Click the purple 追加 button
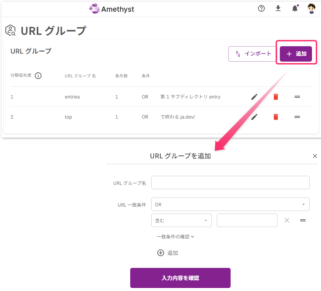The image size is (321, 291). point(296,54)
